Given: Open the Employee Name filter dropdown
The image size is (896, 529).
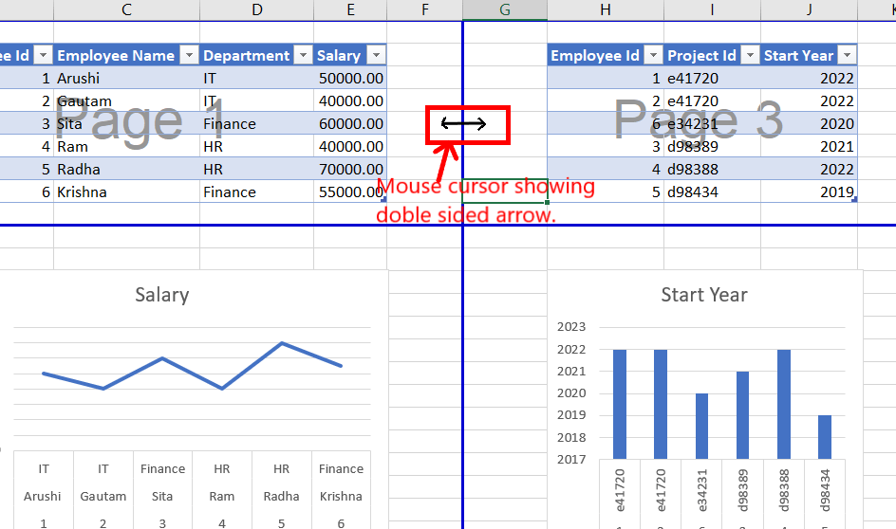Looking at the screenshot, I should point(189,55).
